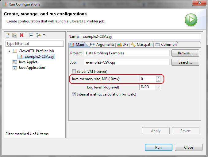Click the Java memory size value field
Viewport: 208px width, 157px height.
[148, 79]
